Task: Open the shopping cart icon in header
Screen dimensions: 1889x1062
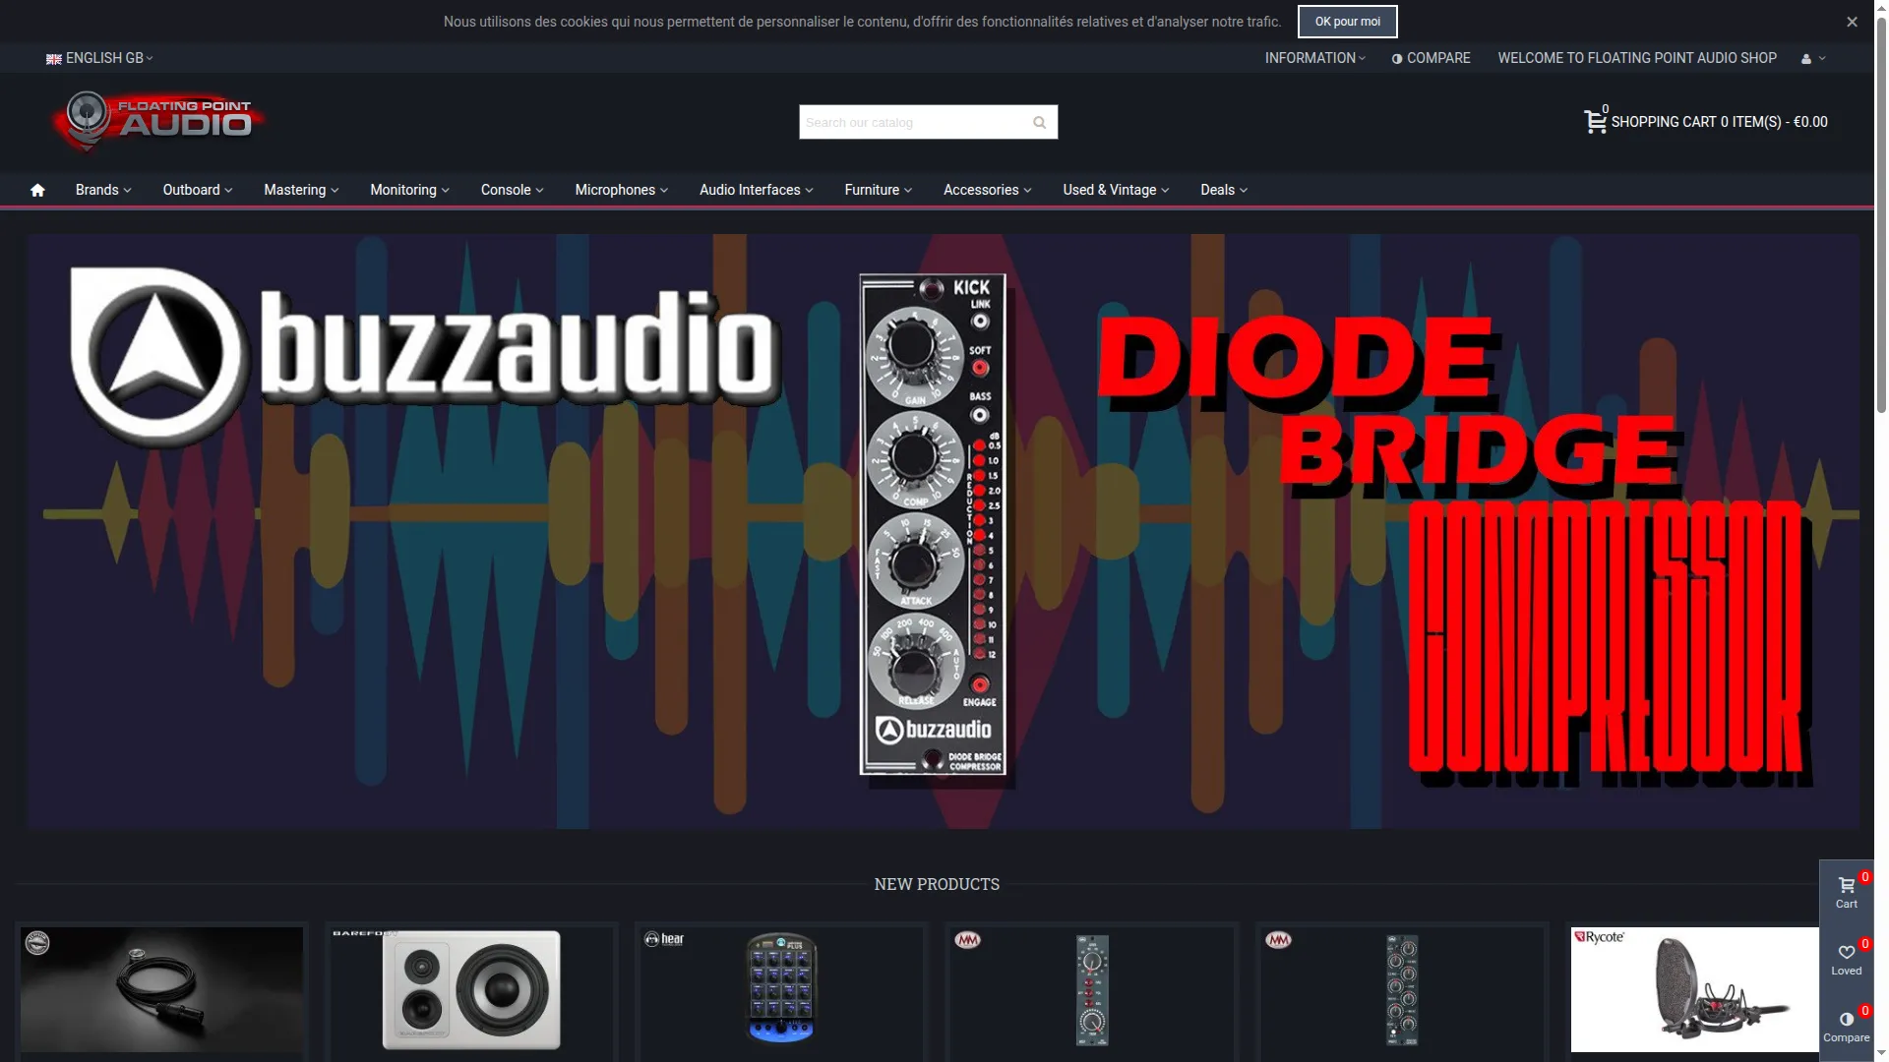Action: [x=1595, y=122]
